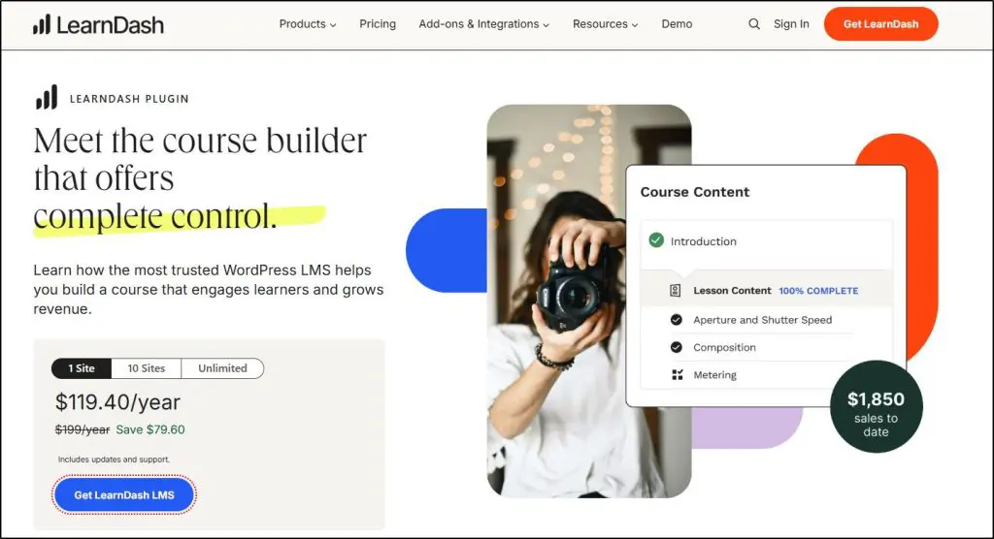Select the 10 Sites license option

click(x=147, y=368)
